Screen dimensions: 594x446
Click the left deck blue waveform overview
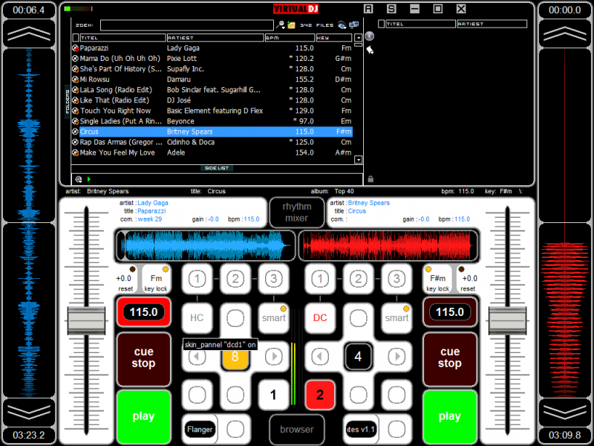205,246
